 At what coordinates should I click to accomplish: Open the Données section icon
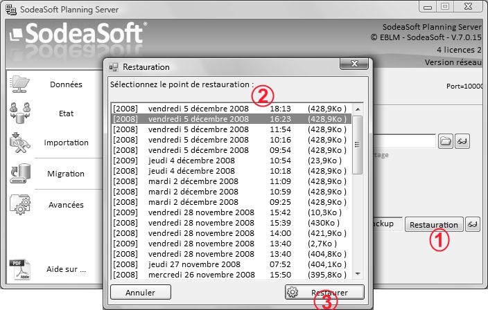tap(19, 84)
